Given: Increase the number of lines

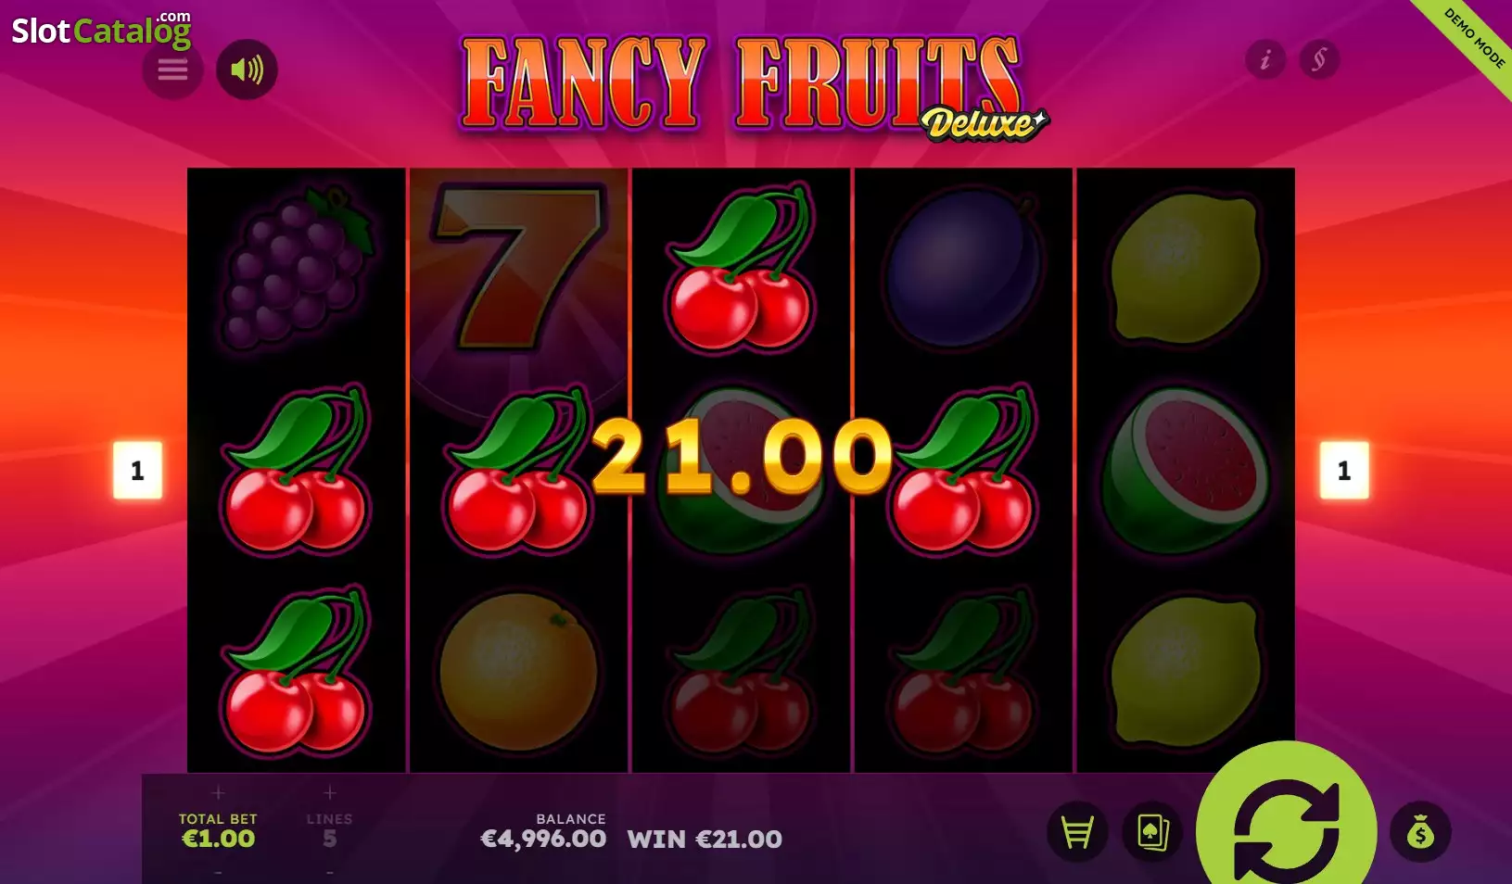Looking at the screenshot, I should [x=329, y=793].
